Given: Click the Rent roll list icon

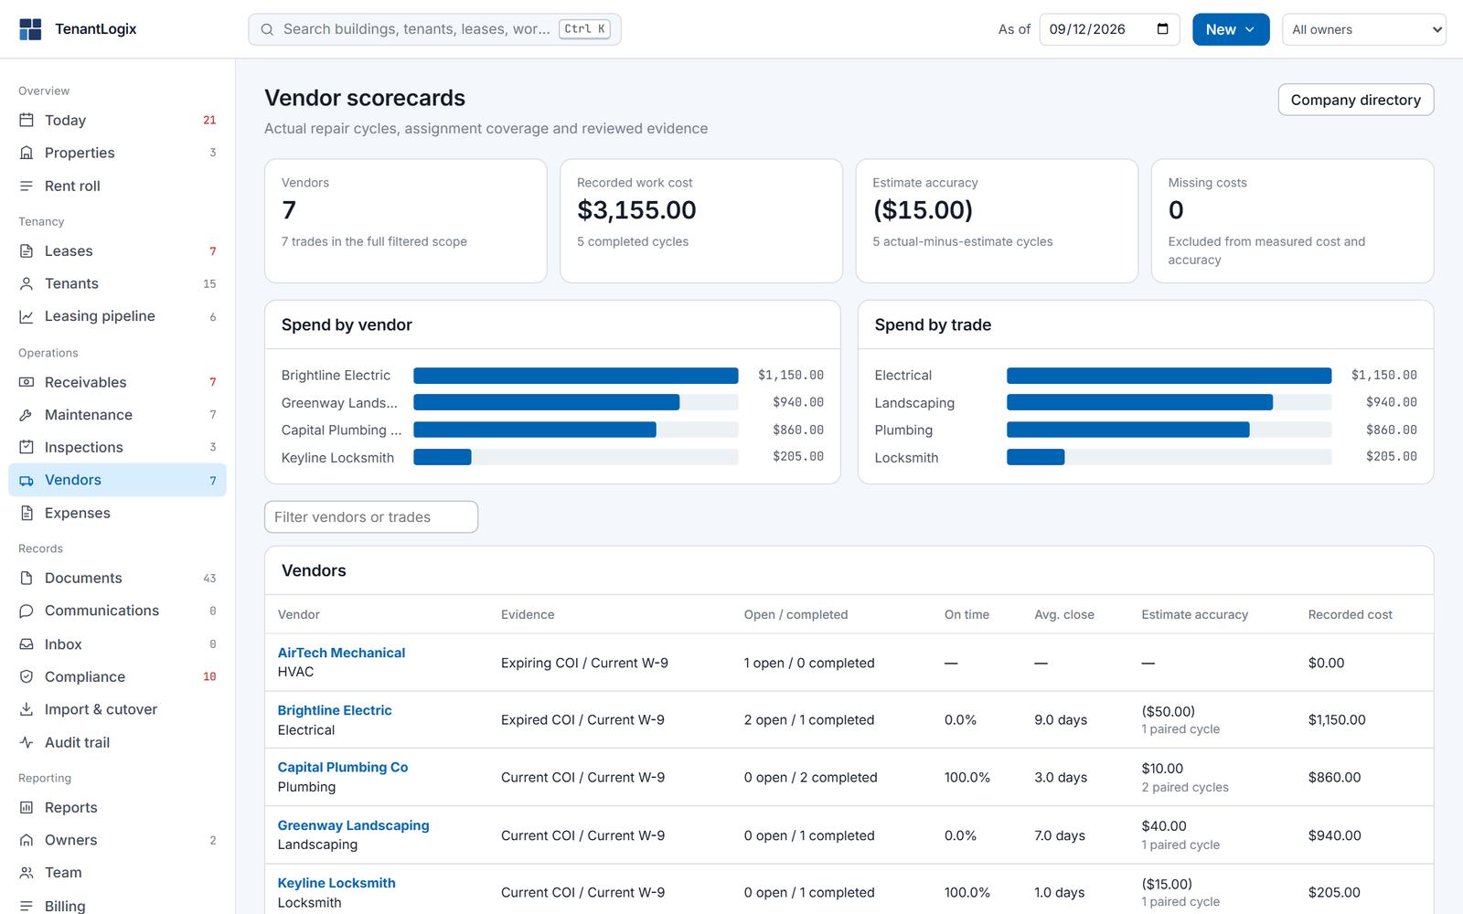Looking at the screenshot, I should coord(27,186).
